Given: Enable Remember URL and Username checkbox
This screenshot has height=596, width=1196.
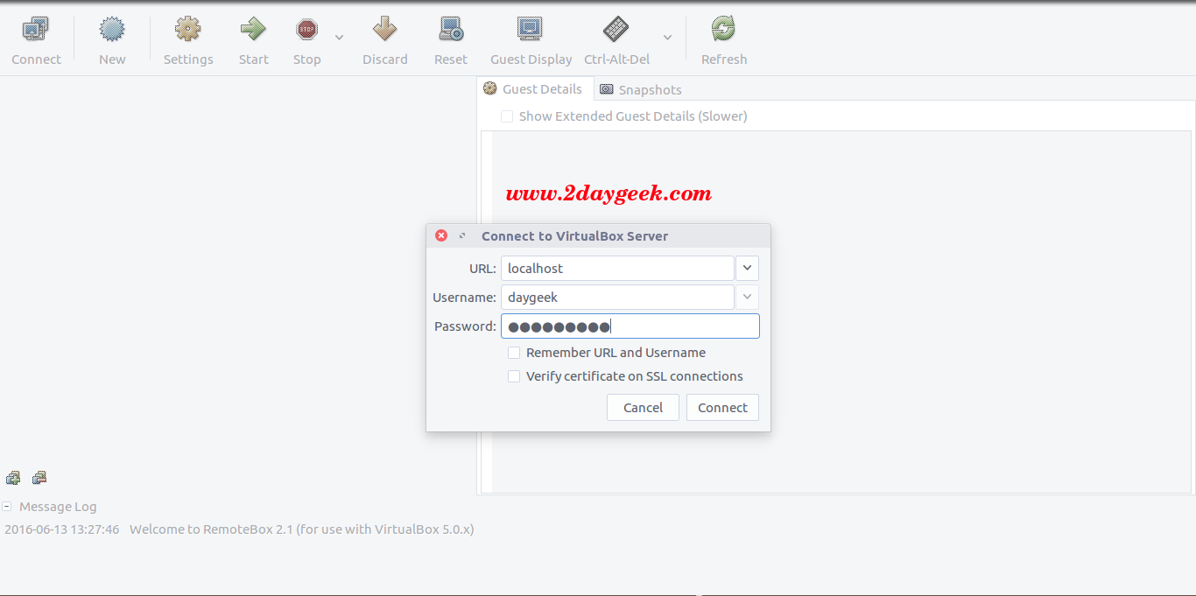Looking at the screenshot, I should (514, 353).
